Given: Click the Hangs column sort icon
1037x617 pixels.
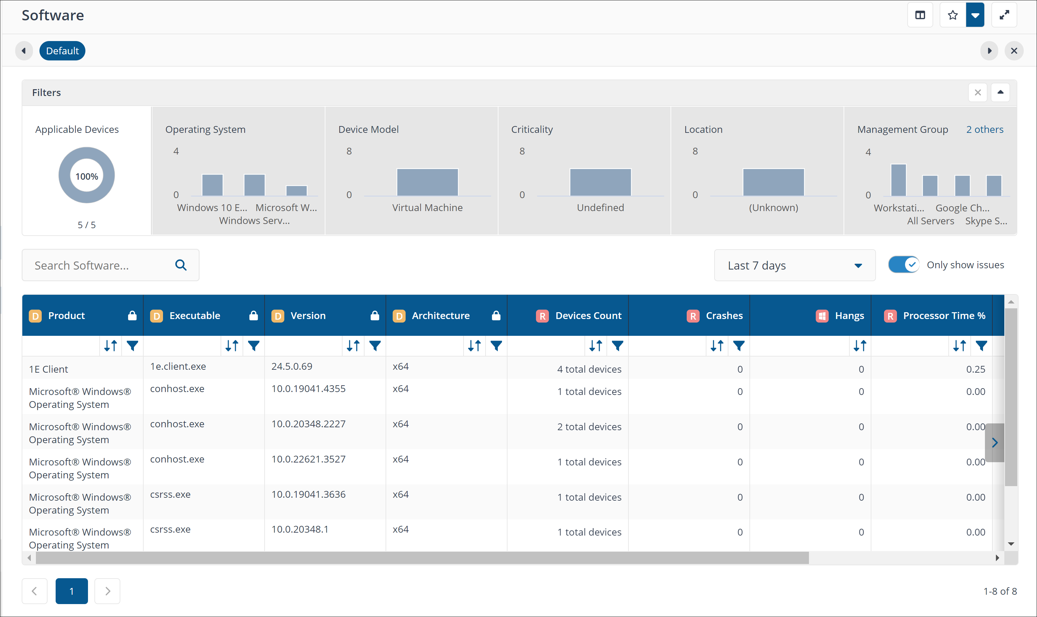Looking at the screenshot, I should click(x=859, y=346).
